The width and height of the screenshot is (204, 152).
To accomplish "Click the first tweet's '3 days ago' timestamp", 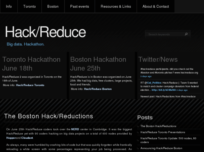I will [146, 76].
